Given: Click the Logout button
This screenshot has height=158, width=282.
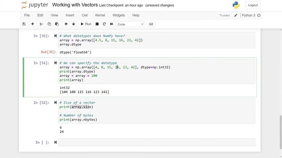Looking at the screenshot, I should (253, 5).
